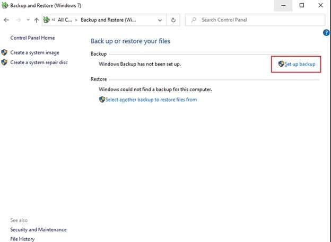This screenshot has width=331, height=242.
Task: Open the recent locations dropdown arrow
Action: [28, 20]
